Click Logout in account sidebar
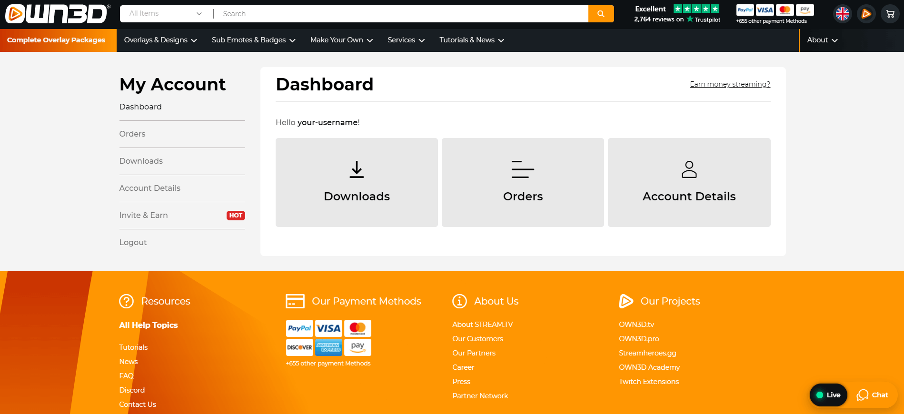The height and width of the screenshot is (414, 904). 133,242
